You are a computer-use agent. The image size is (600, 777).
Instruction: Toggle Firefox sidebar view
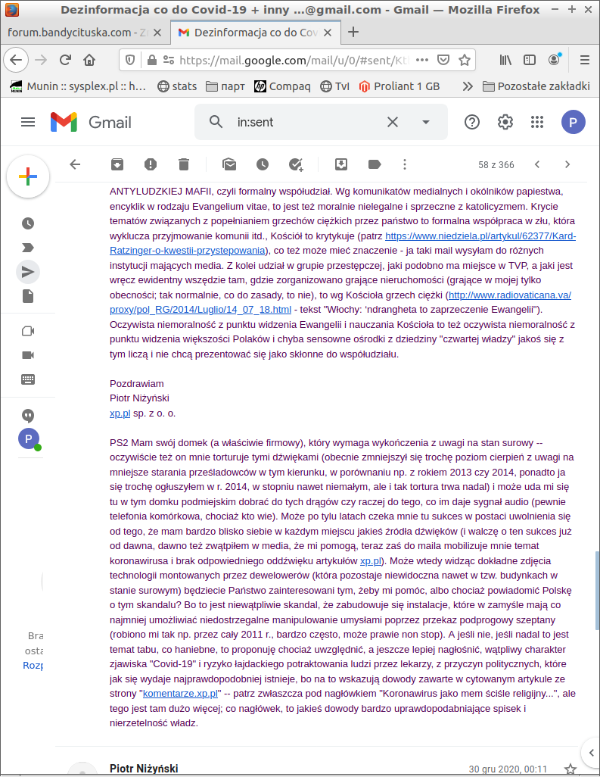529,60
